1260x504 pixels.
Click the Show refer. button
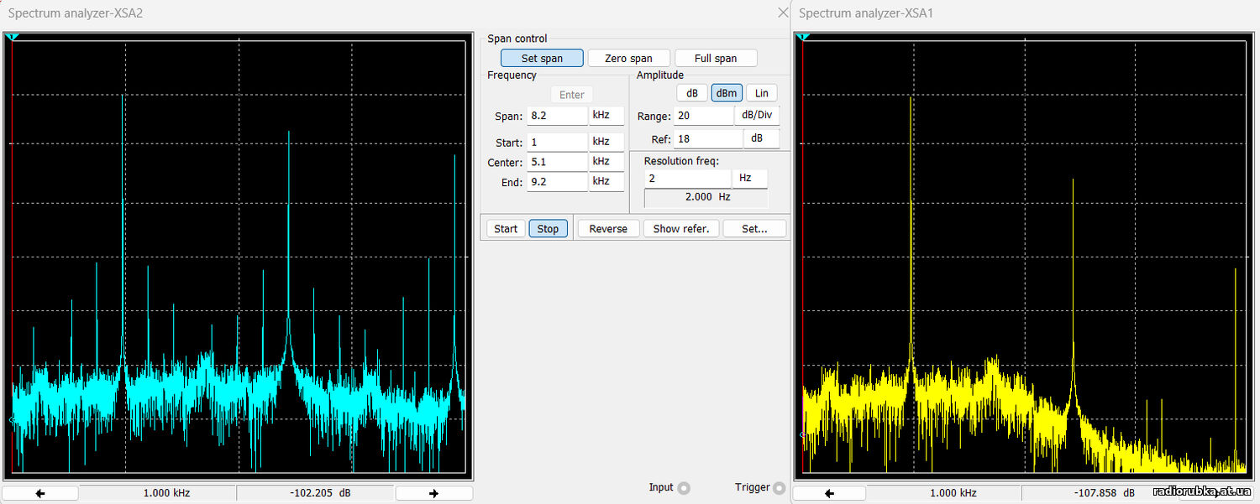(x=681, y=228)
